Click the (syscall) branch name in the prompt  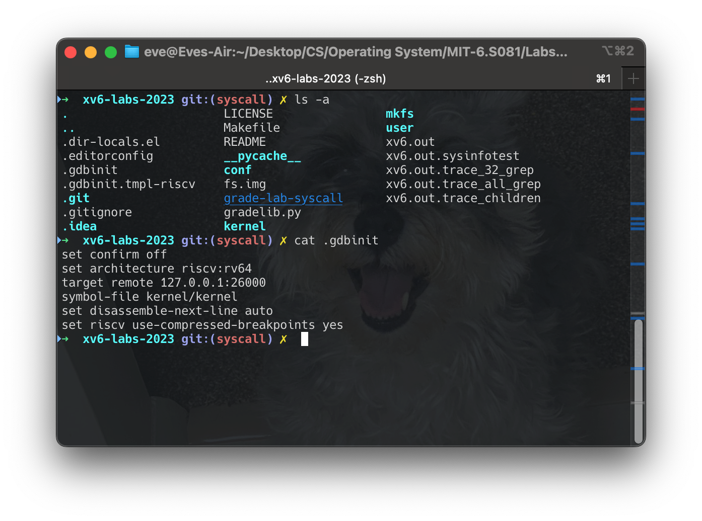tap(242, 339)
